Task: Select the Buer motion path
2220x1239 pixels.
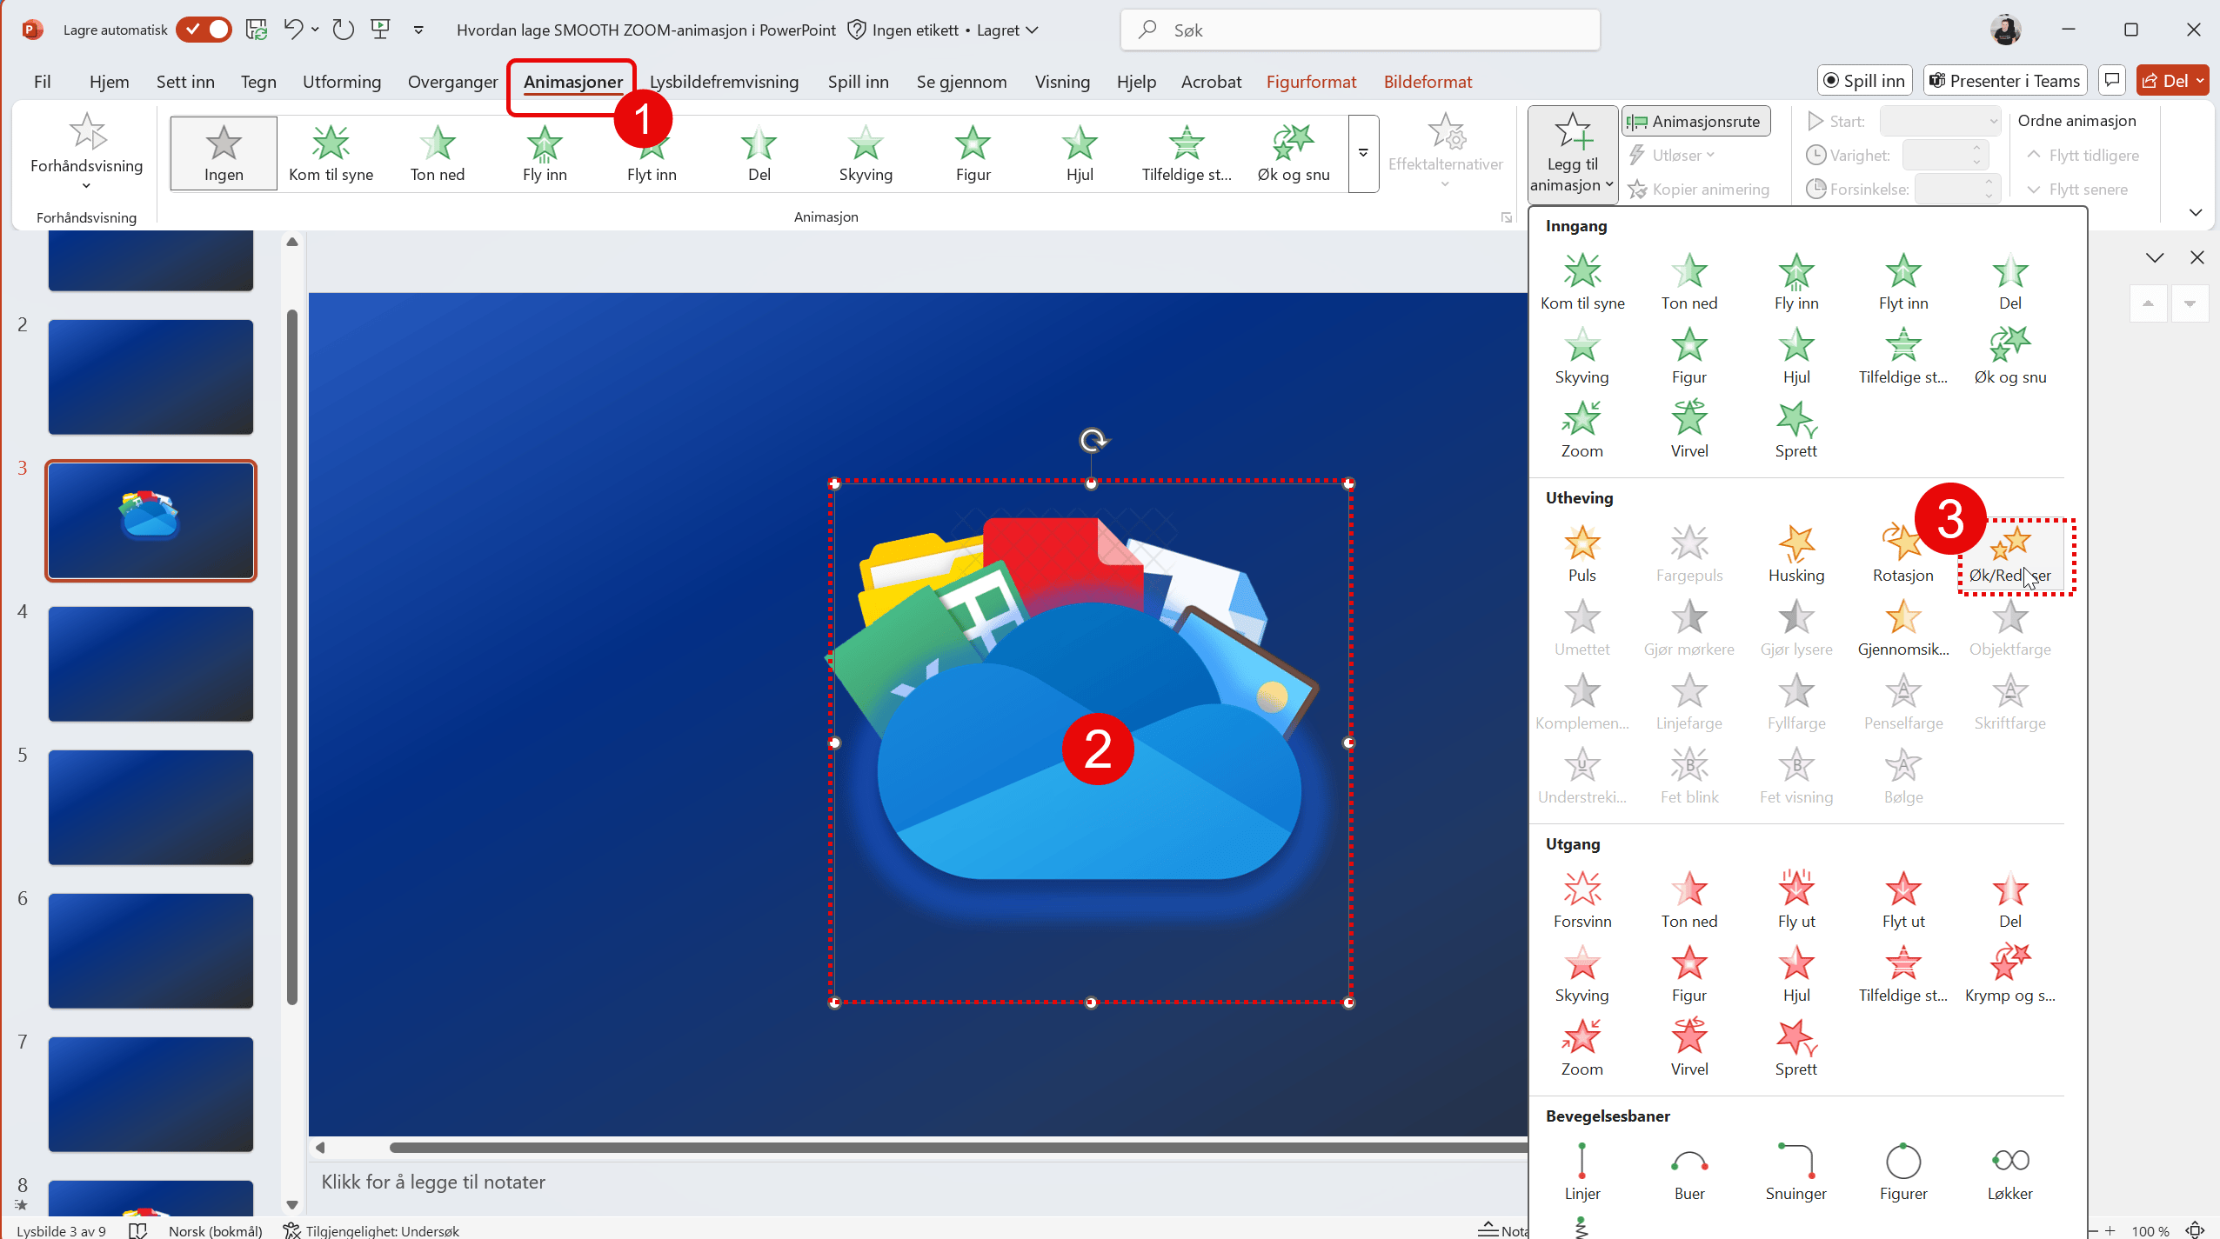Action: click(1689, 1171)
